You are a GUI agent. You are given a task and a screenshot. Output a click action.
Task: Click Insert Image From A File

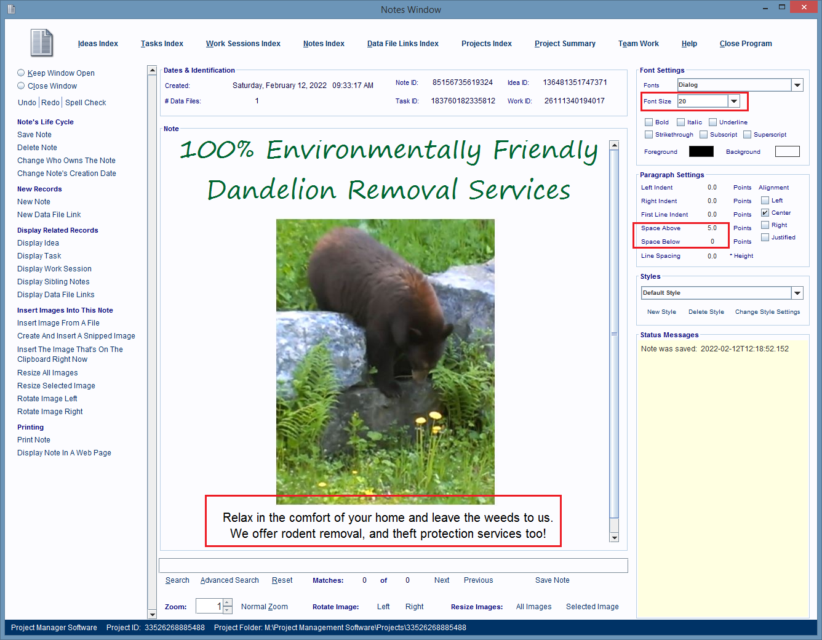[x=58, y=323]
